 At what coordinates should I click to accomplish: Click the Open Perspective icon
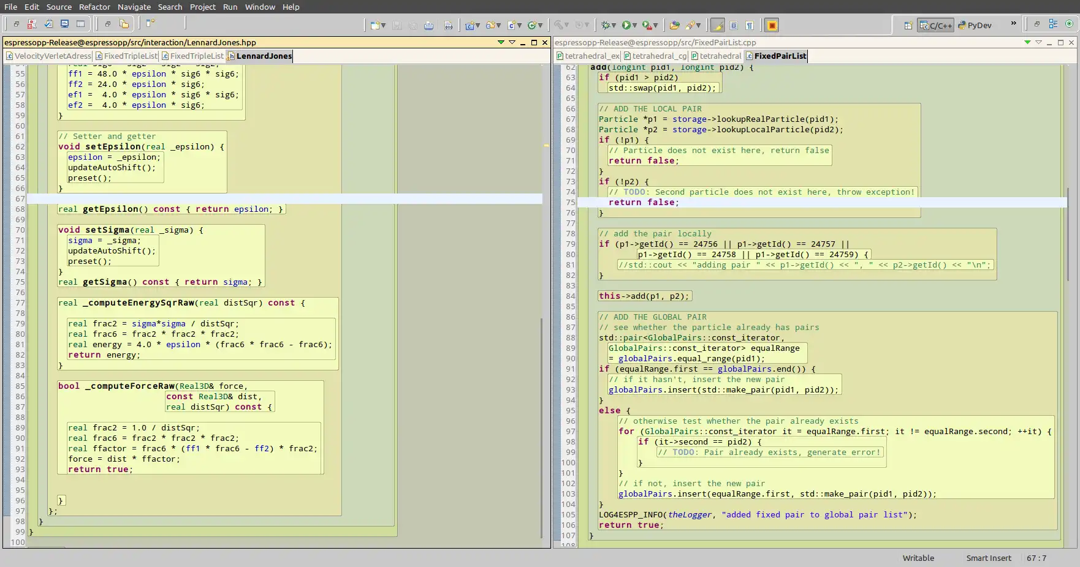(x=908, y=25)
